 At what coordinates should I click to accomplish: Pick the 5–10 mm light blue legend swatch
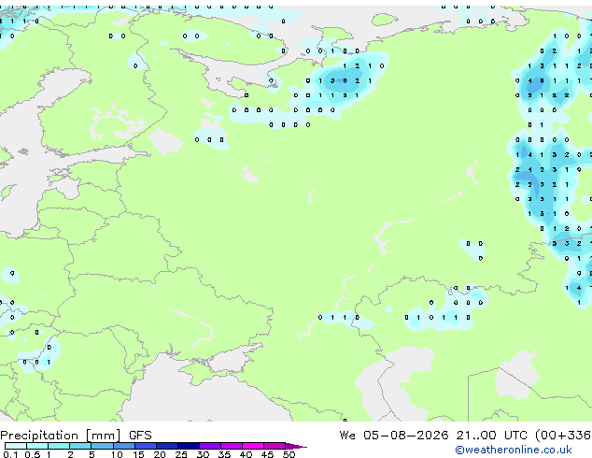pyautogui.click(x=103, y=446)
